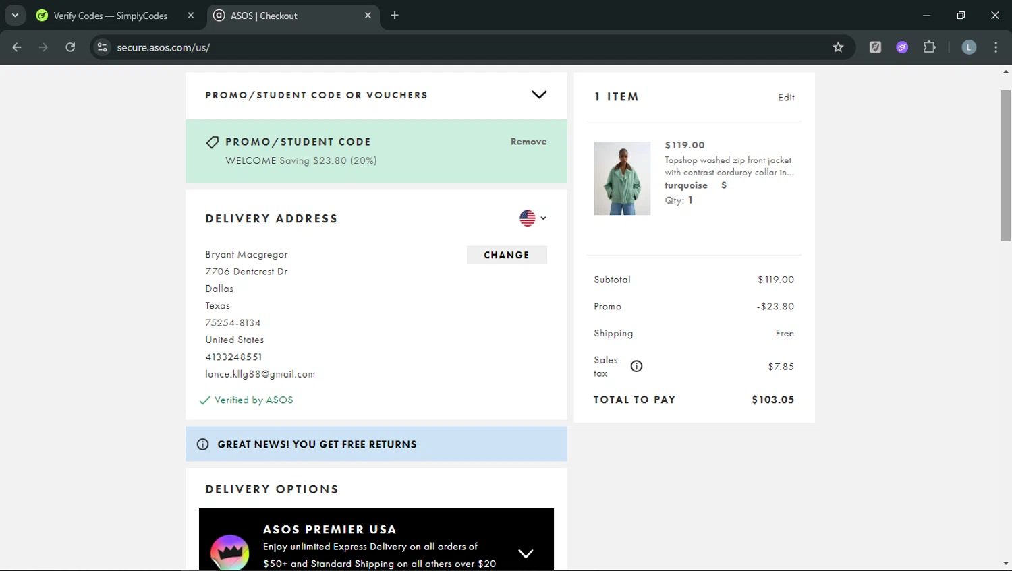Click the $119.00 item price

685,145
